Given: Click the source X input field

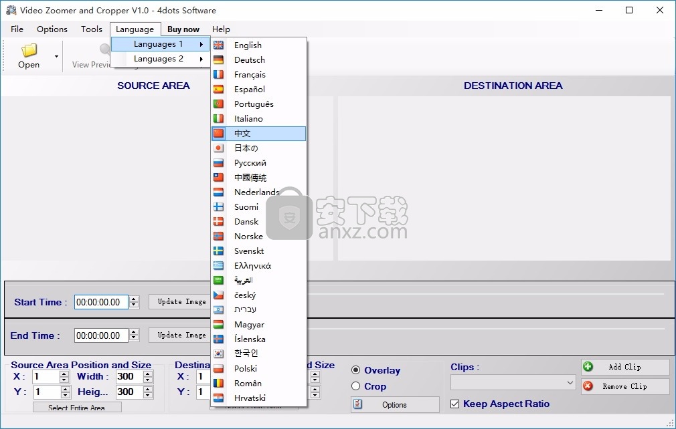Looking at the screenshot, I should click(46, 376).
